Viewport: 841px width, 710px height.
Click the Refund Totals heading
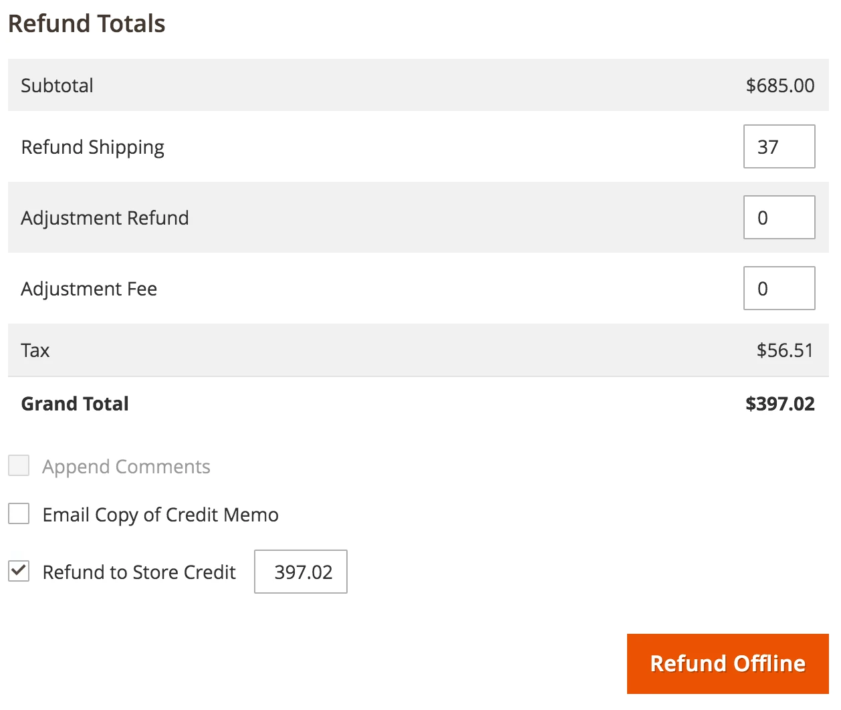[86, 23]
